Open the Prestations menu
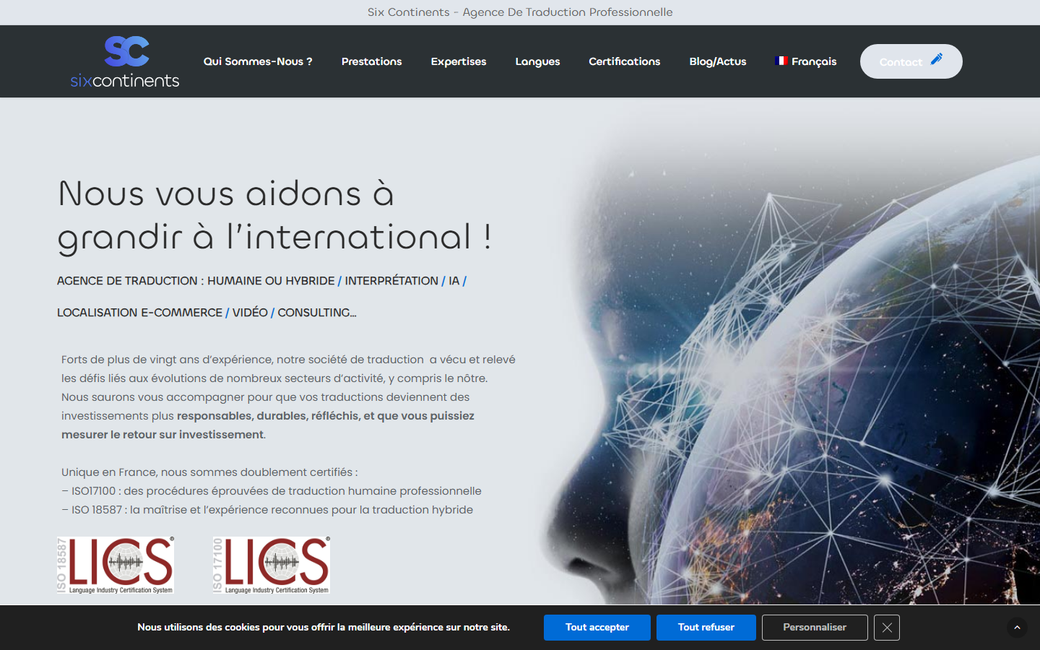The height and width of the screenshot is (650, 1040). [x=372, y=61]
